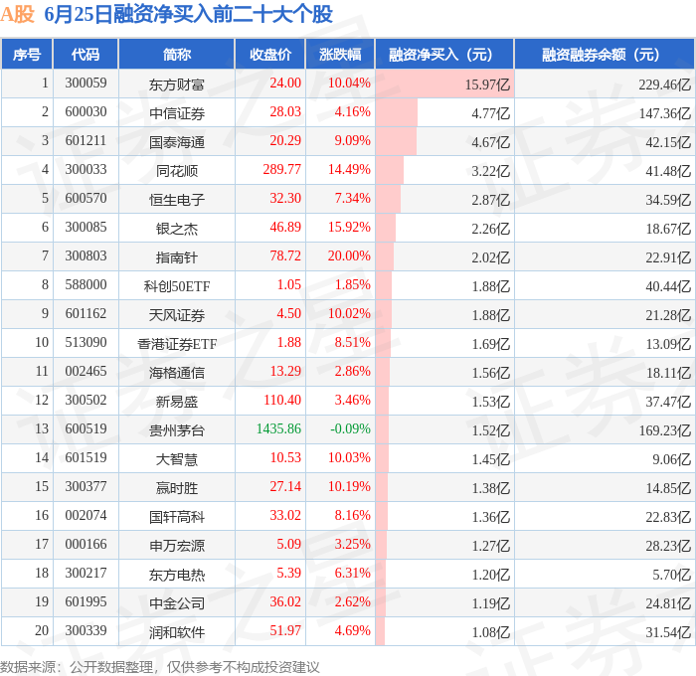This screenshot has height=676, width=696.
Task: Click margin balance 31.54亿
Action: click(668, 632)
